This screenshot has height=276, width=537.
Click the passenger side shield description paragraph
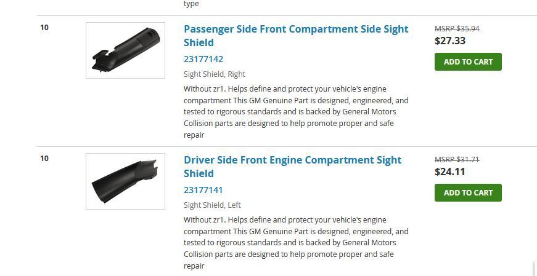296,112
